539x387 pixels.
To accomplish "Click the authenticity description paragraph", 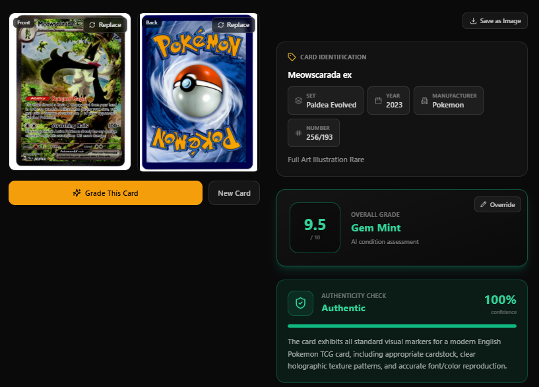I will coord(397,354).
